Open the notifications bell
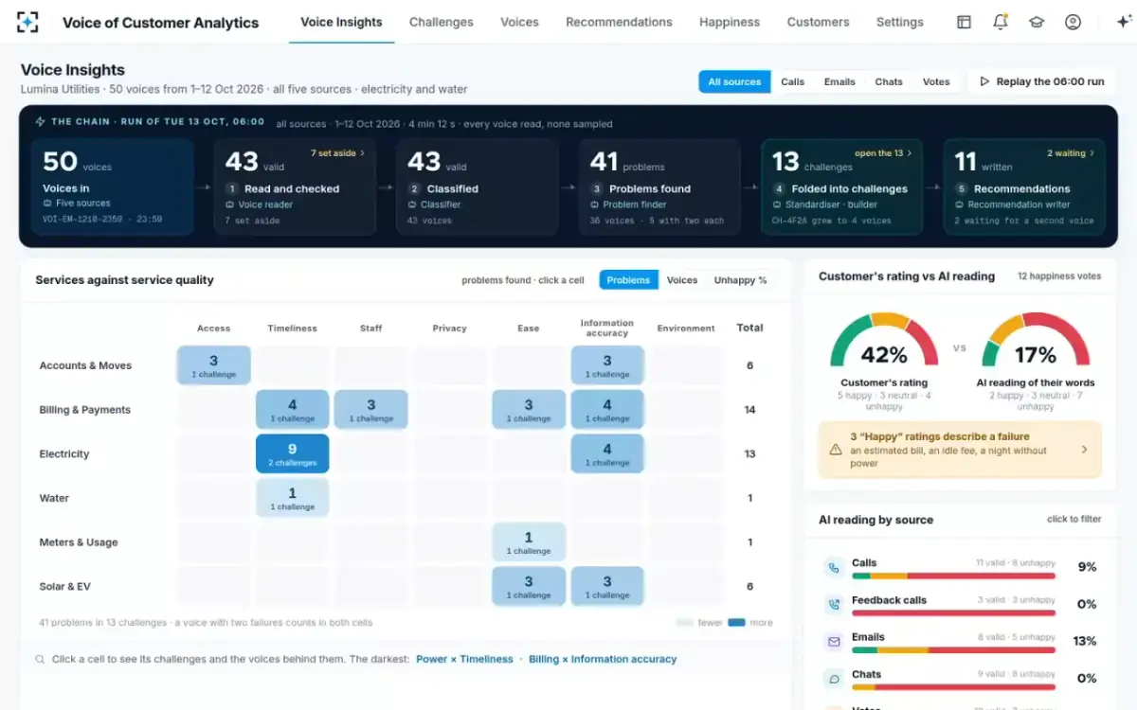This screenshot has width=1137, height=710. pos(1000,22)
